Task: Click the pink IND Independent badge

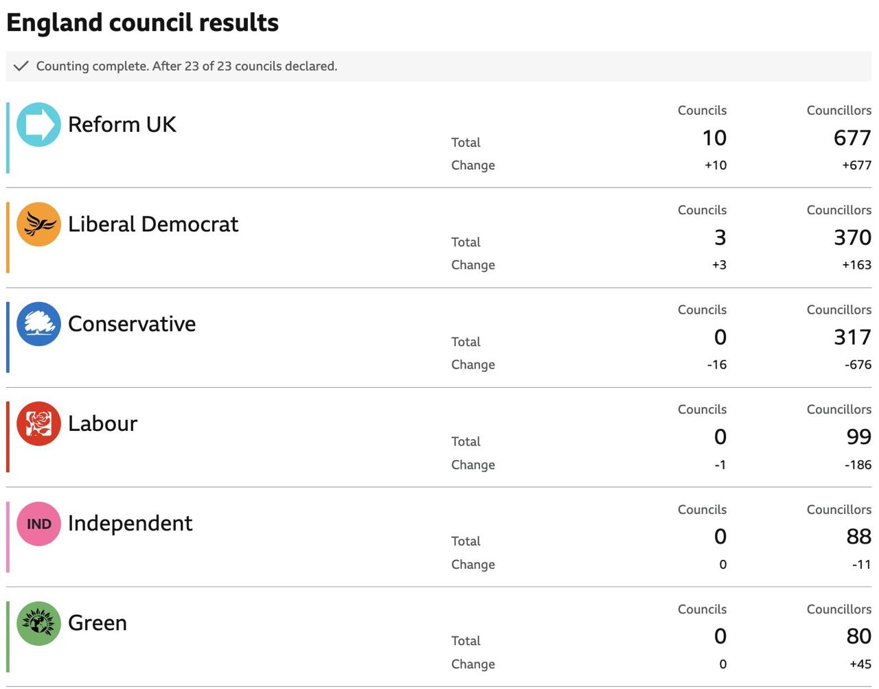Action: coord(38,524)
